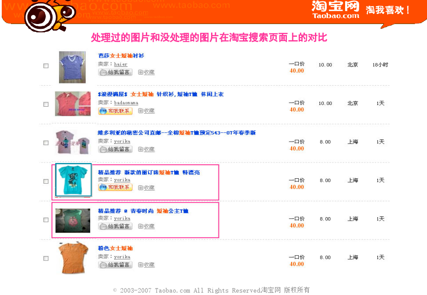Click 收藏 icon for the badaomama item
Image resolution: width=427 pixels, height=295 pixels.
pos(146,111)
